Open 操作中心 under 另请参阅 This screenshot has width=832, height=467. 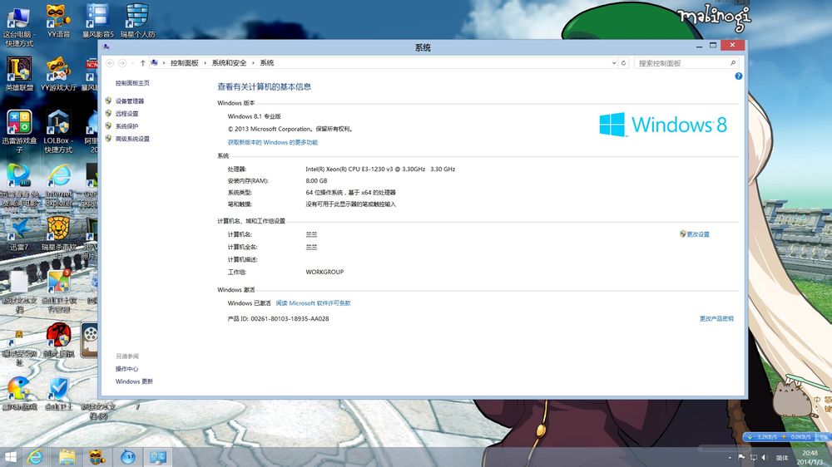[x=126, y=369]
